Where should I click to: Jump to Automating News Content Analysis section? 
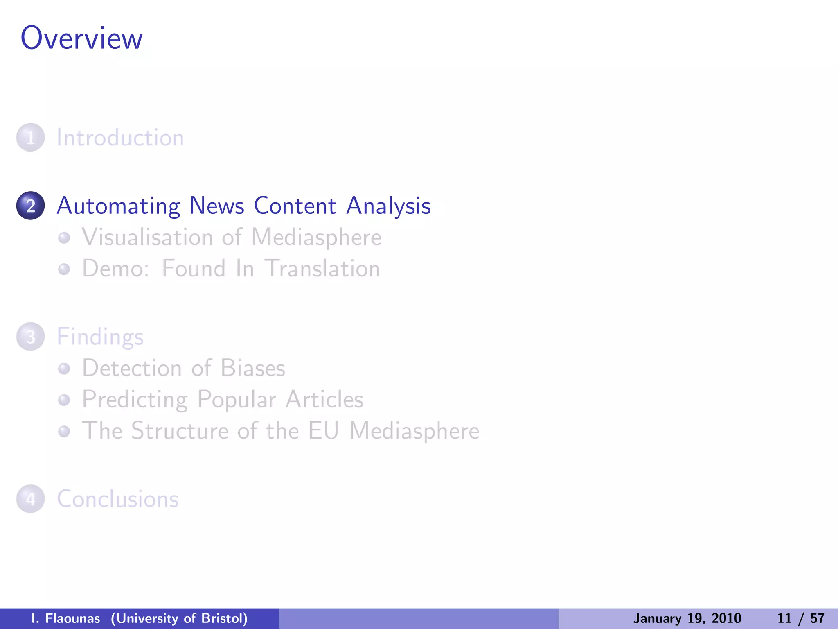pyautogui.click(x=244, y=206)
